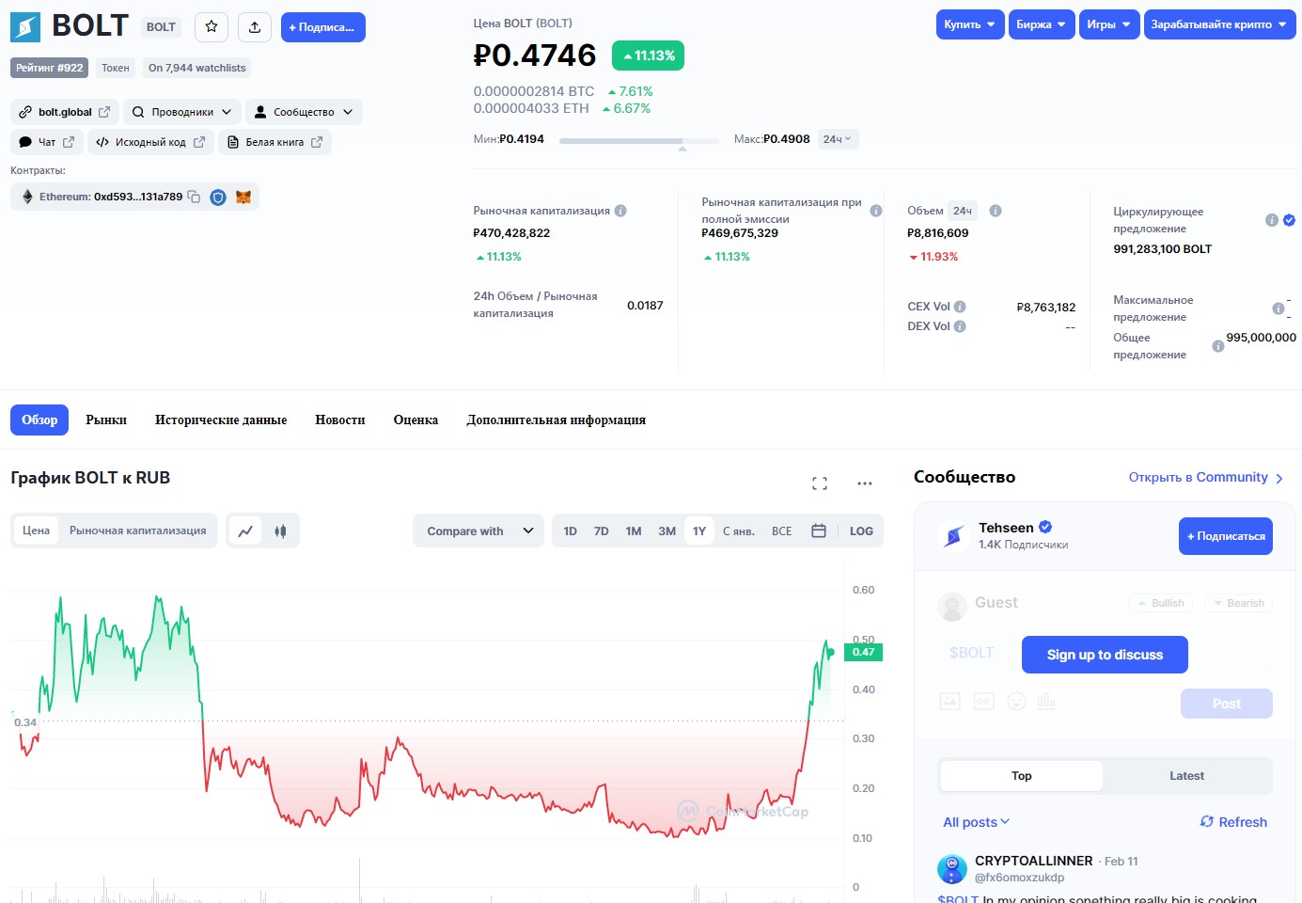Image resolution: width=1302 pixels, height=903 pixels.
Task: Open Дополнительная информация tab
Action: [x=557, y=420]
